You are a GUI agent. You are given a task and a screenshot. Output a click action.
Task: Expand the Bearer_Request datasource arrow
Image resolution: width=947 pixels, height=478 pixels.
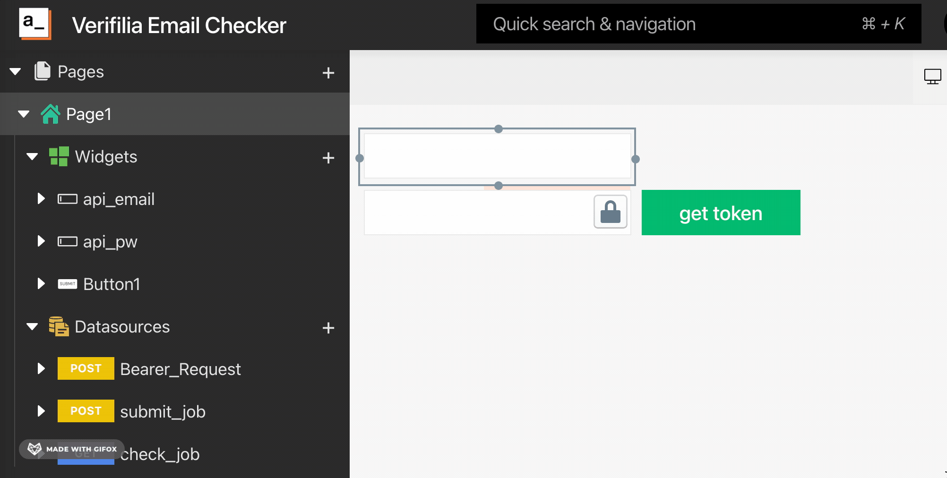pos(41,369)
